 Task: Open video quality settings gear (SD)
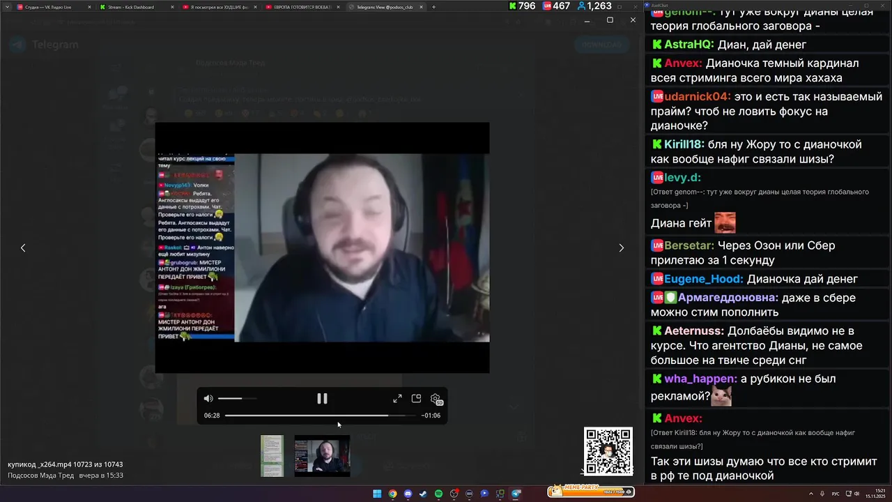point(436,399)
